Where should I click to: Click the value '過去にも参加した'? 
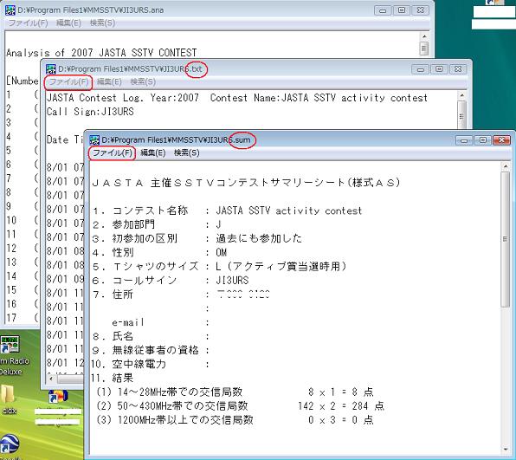(x=259, y=238)
